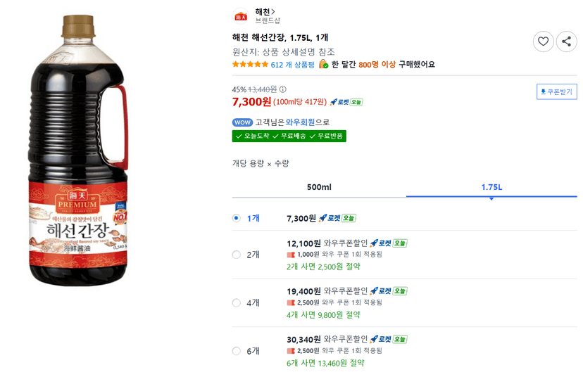Click the 쿠폰받기 coupon download button
The height and width of the screenshot is (377, 583).
557,91
